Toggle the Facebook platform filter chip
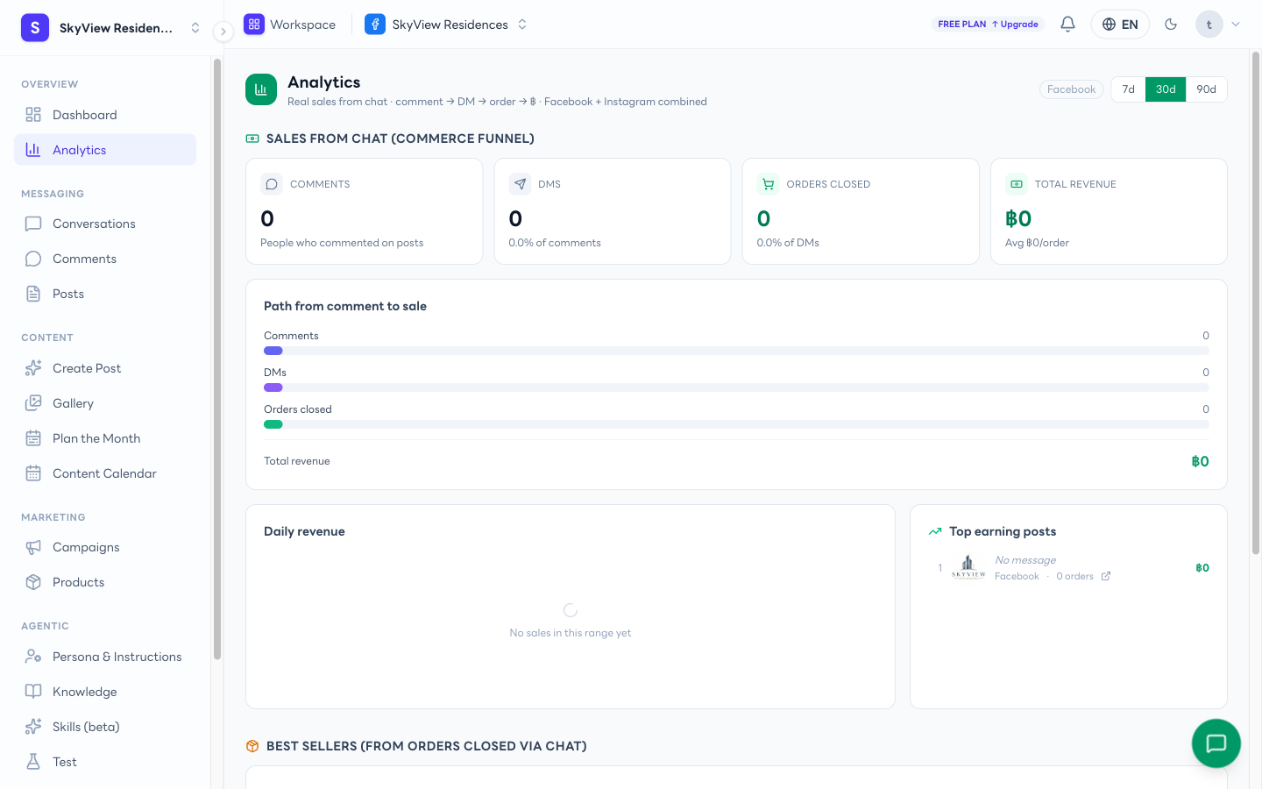Image resolution: width=1262 pixels, height=789 pixels. [x=1071, y=89]
